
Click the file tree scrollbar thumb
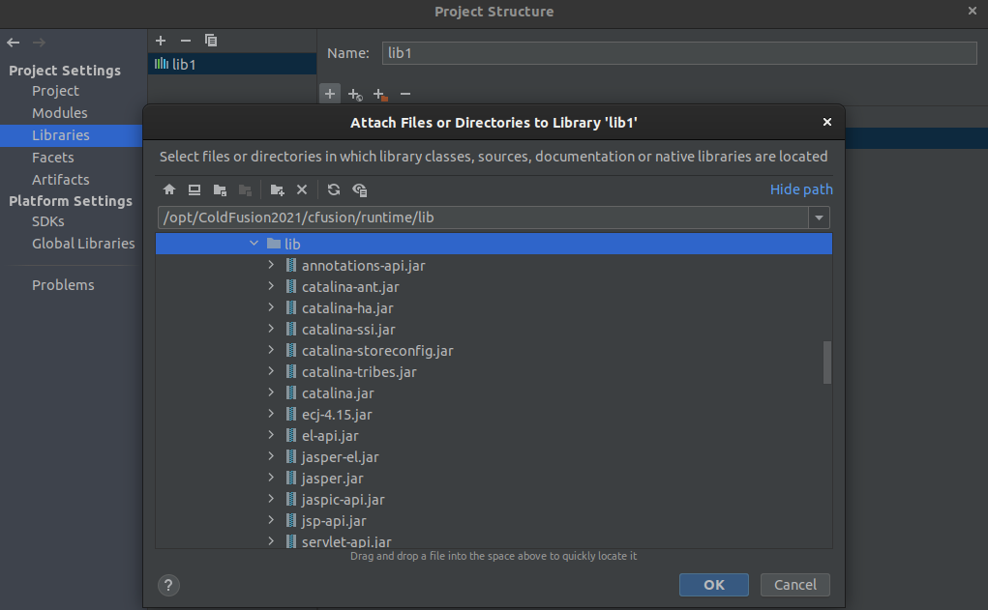(x=827, y=363)
